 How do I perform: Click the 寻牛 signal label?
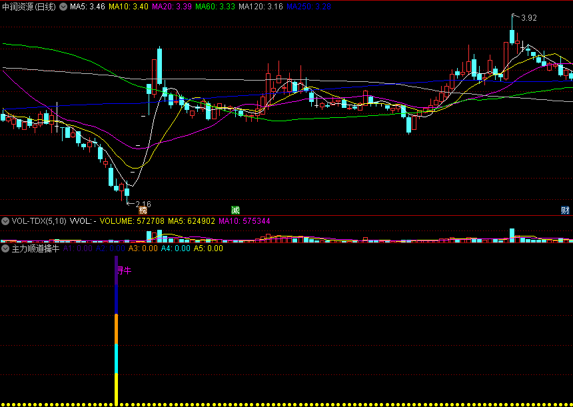pos(124,271)
